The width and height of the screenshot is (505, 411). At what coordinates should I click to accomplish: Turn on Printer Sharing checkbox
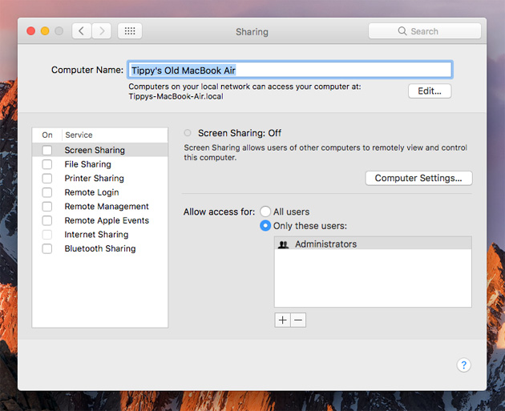coord(47,179)
